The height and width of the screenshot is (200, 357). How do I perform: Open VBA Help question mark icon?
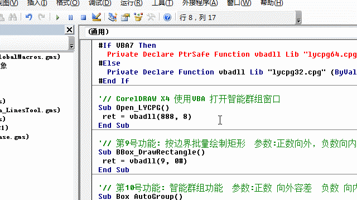pos(167,17)
